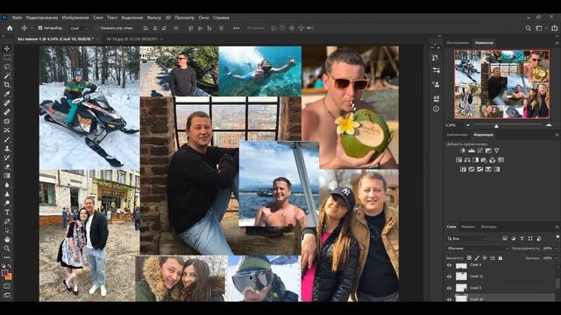Open the Properties panel icon with sliders
Image resolution: width=561 pixels, height=315 pixels.
click(437, 71)
